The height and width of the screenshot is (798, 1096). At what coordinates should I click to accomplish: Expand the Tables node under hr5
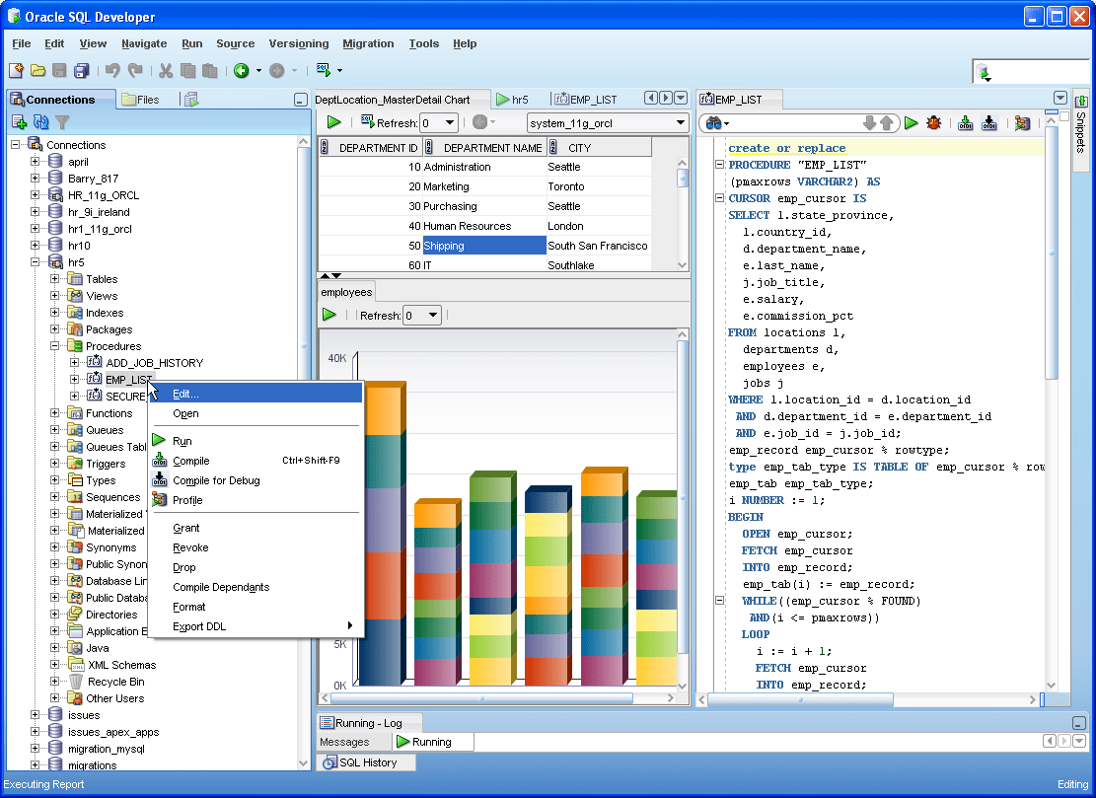[x=54, y=279]
